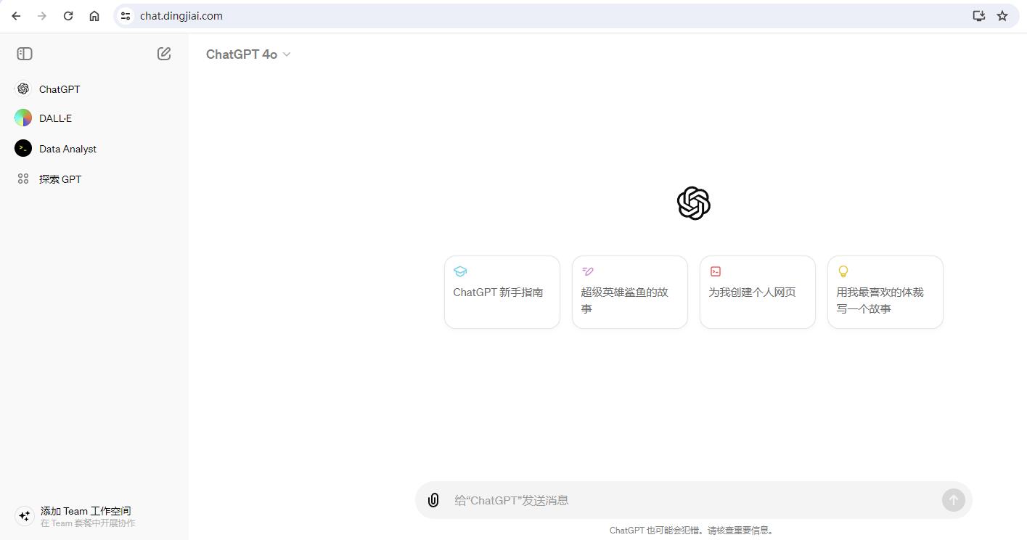Click the install app icon in address bar
The image size is (1027, 540).
click(978, 16)
